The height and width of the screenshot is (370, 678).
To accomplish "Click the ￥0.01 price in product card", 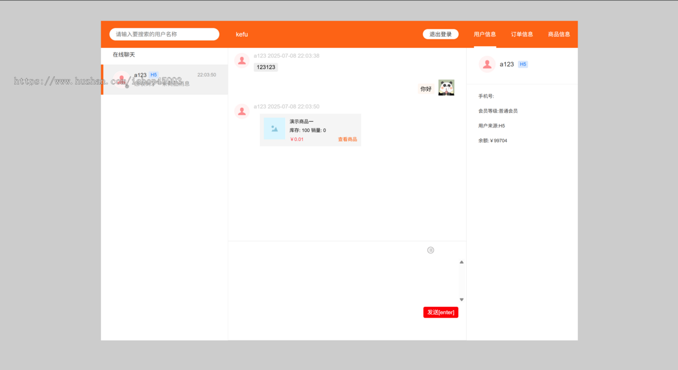I will pos(297,139).
